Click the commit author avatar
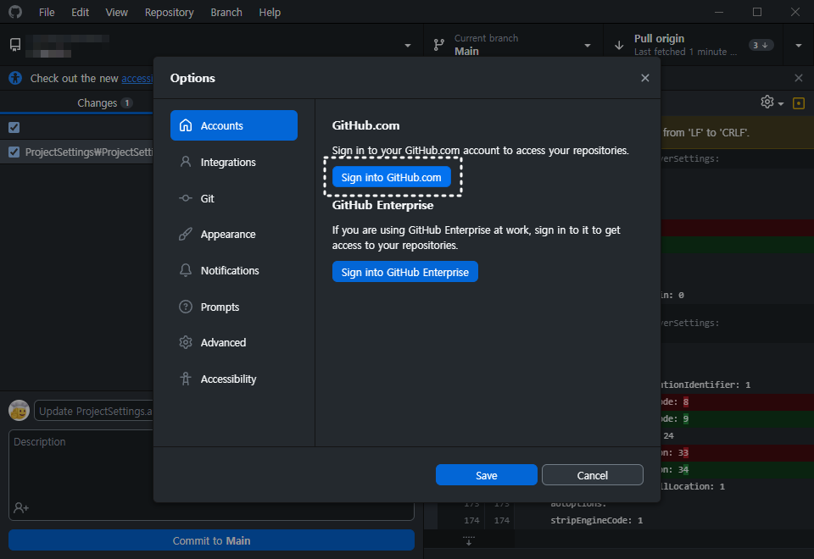Viewport: 814px width, 559px height. tap(20, 410)
